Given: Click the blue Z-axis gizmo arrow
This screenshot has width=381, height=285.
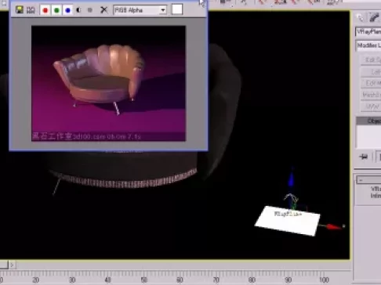Looking at the screenshot, I should [x=292, y=179].
